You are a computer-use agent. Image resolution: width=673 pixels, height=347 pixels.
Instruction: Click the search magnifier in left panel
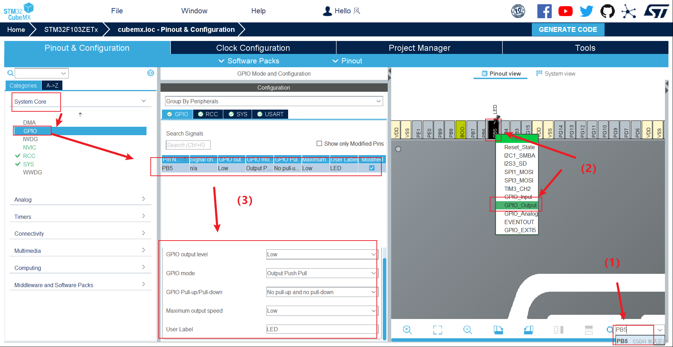[x=11, y=73]
